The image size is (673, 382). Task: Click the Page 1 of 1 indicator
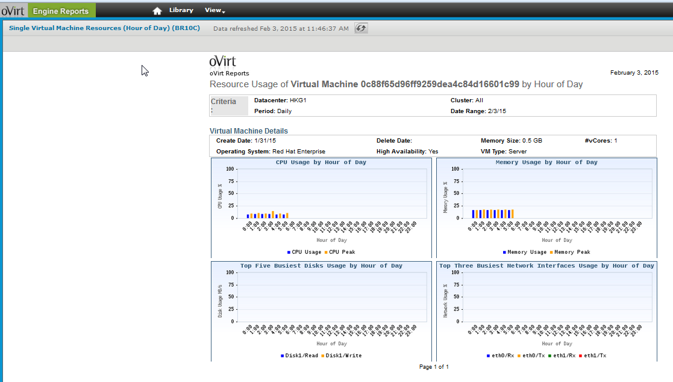click(x=434, y=366)
